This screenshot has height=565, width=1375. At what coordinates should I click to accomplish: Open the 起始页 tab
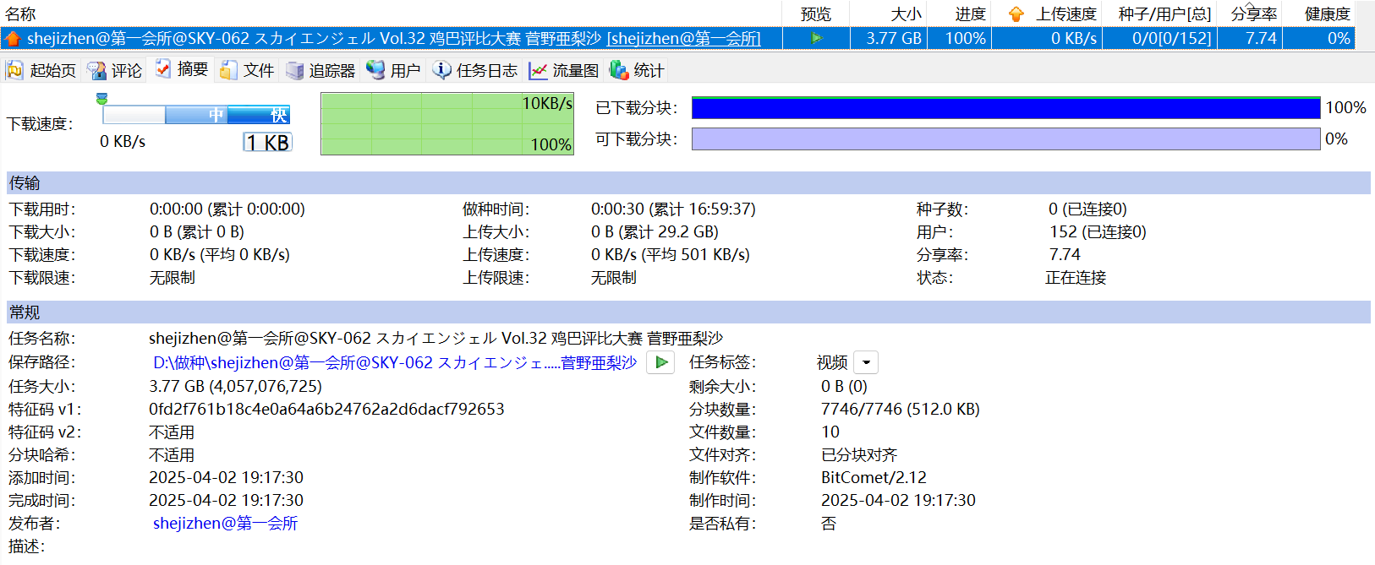coord(41,70)
